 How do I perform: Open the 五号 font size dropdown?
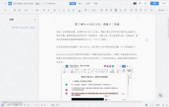(38, 10)
